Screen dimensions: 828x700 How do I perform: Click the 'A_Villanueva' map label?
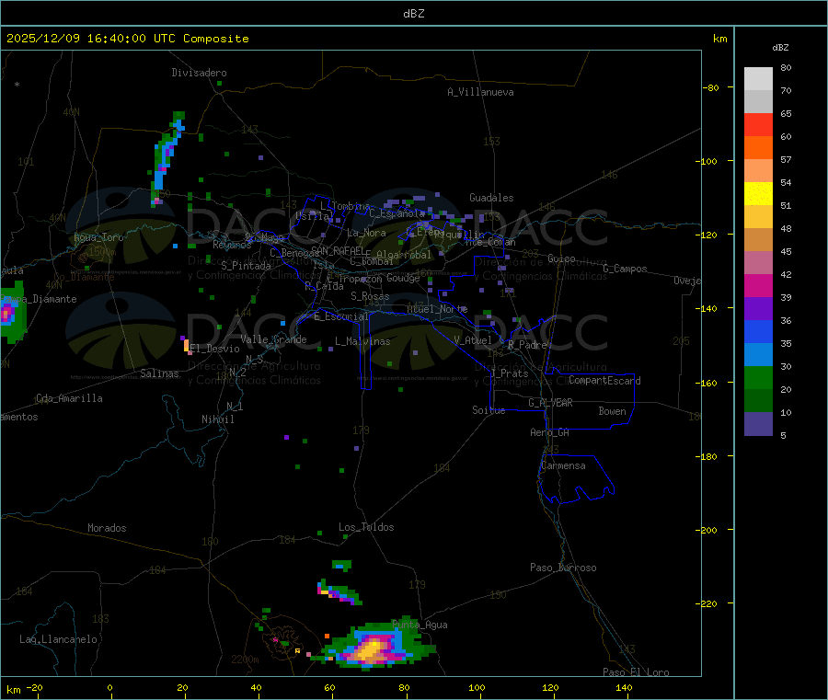point(480,92)
